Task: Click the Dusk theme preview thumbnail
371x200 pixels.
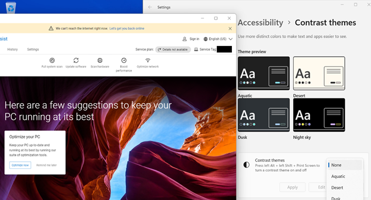Action: 264,115
